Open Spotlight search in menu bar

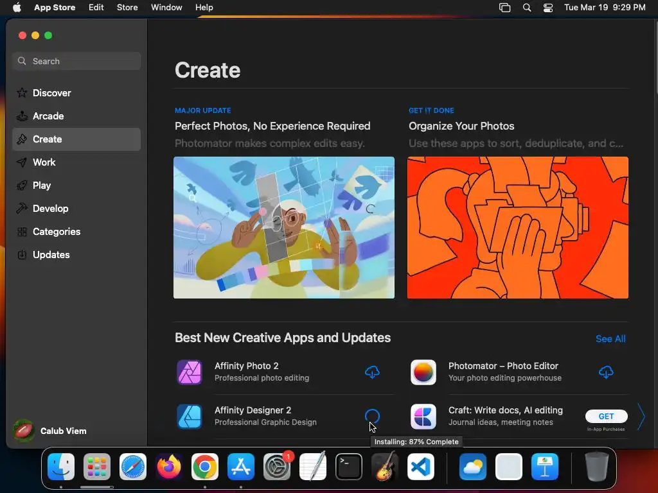(527, 8)
